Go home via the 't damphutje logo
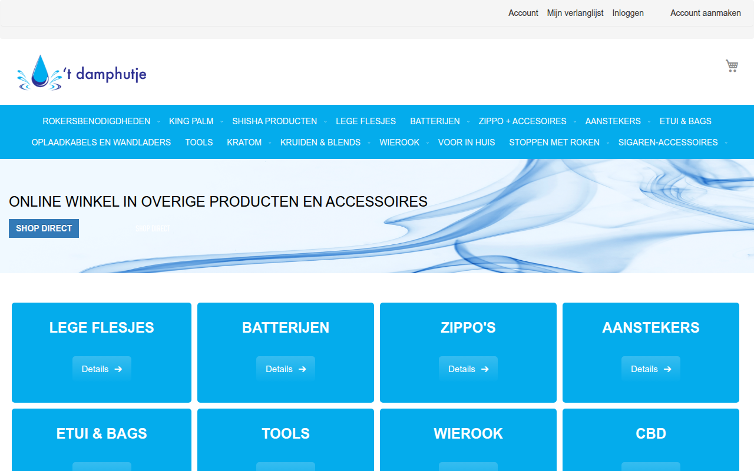This screenshot has height=471, width=754. [x=82, y=73]
